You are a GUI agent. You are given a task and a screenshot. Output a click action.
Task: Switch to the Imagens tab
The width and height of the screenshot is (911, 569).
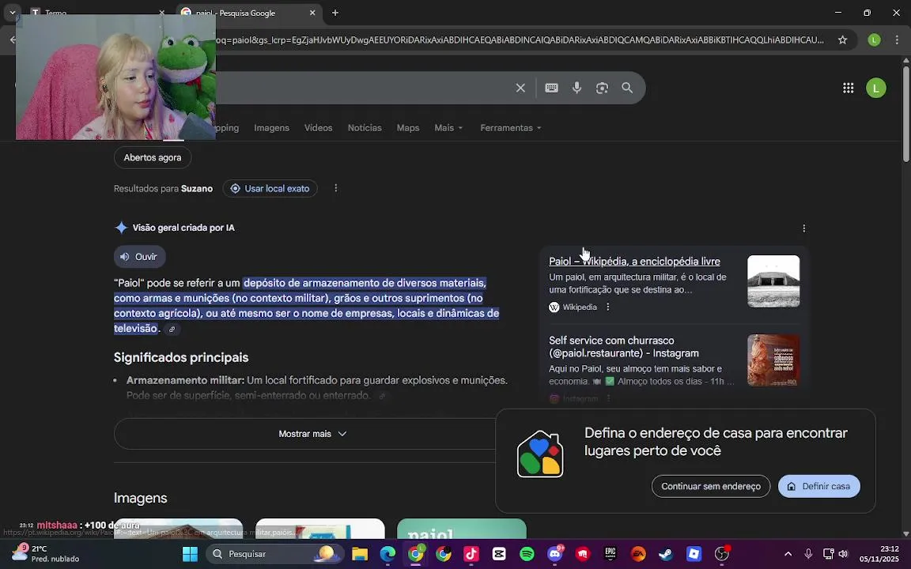(271, 128)
